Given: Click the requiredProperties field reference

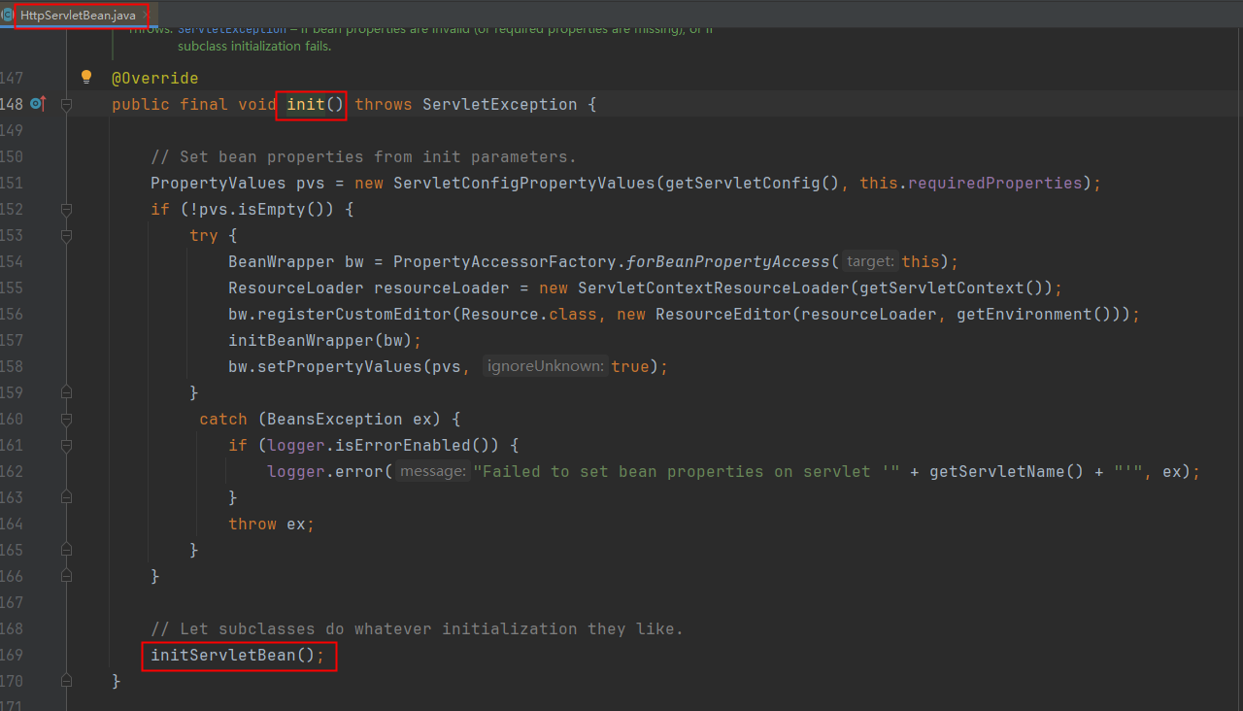Looking at the screenshot, I should (994, 183).
